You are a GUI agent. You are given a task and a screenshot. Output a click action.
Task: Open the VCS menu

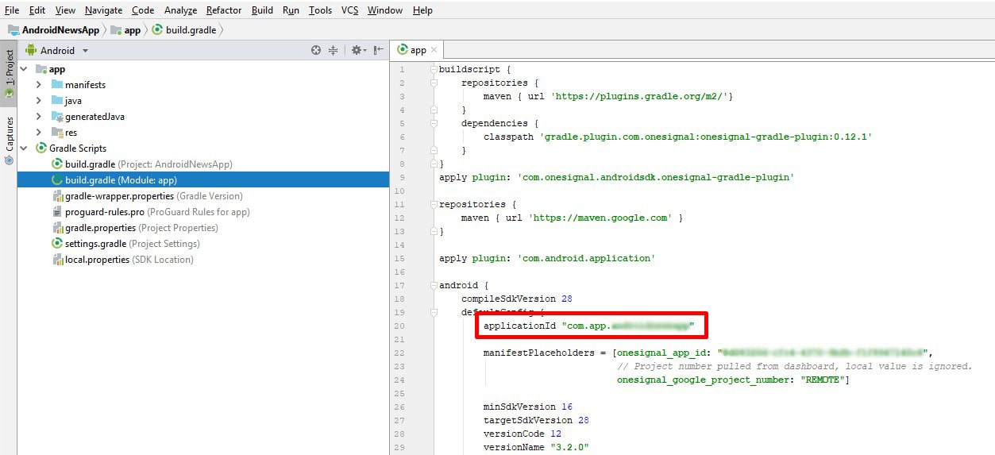click(349, 10)
